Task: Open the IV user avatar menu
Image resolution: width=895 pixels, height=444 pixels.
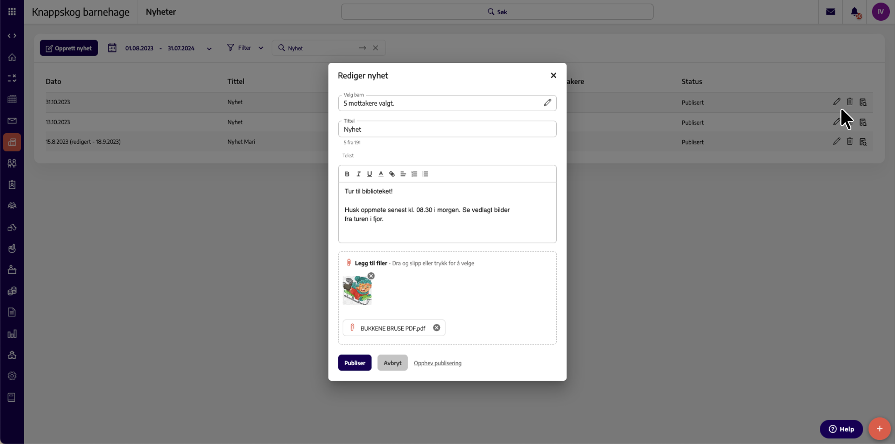Action: coord(881,12)
